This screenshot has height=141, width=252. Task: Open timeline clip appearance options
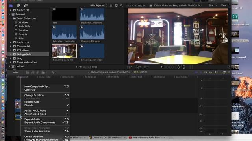coord(216,72)
